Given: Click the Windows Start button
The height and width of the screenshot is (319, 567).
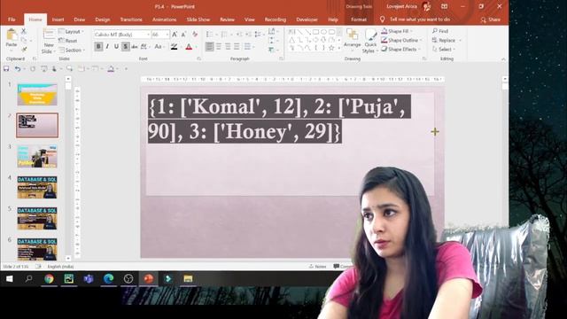Looking at the screenshot, I should pos(10,278).
